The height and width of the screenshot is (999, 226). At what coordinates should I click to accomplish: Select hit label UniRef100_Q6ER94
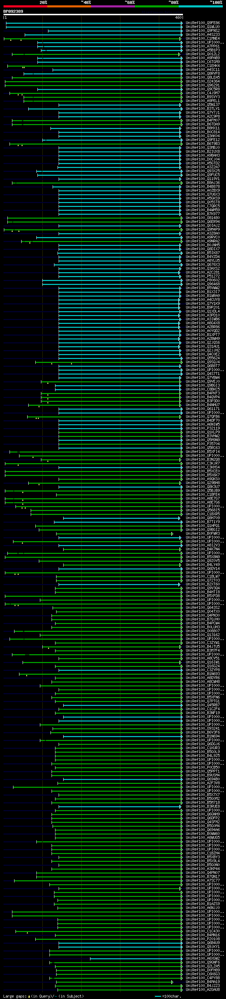[x=203, y=221]
